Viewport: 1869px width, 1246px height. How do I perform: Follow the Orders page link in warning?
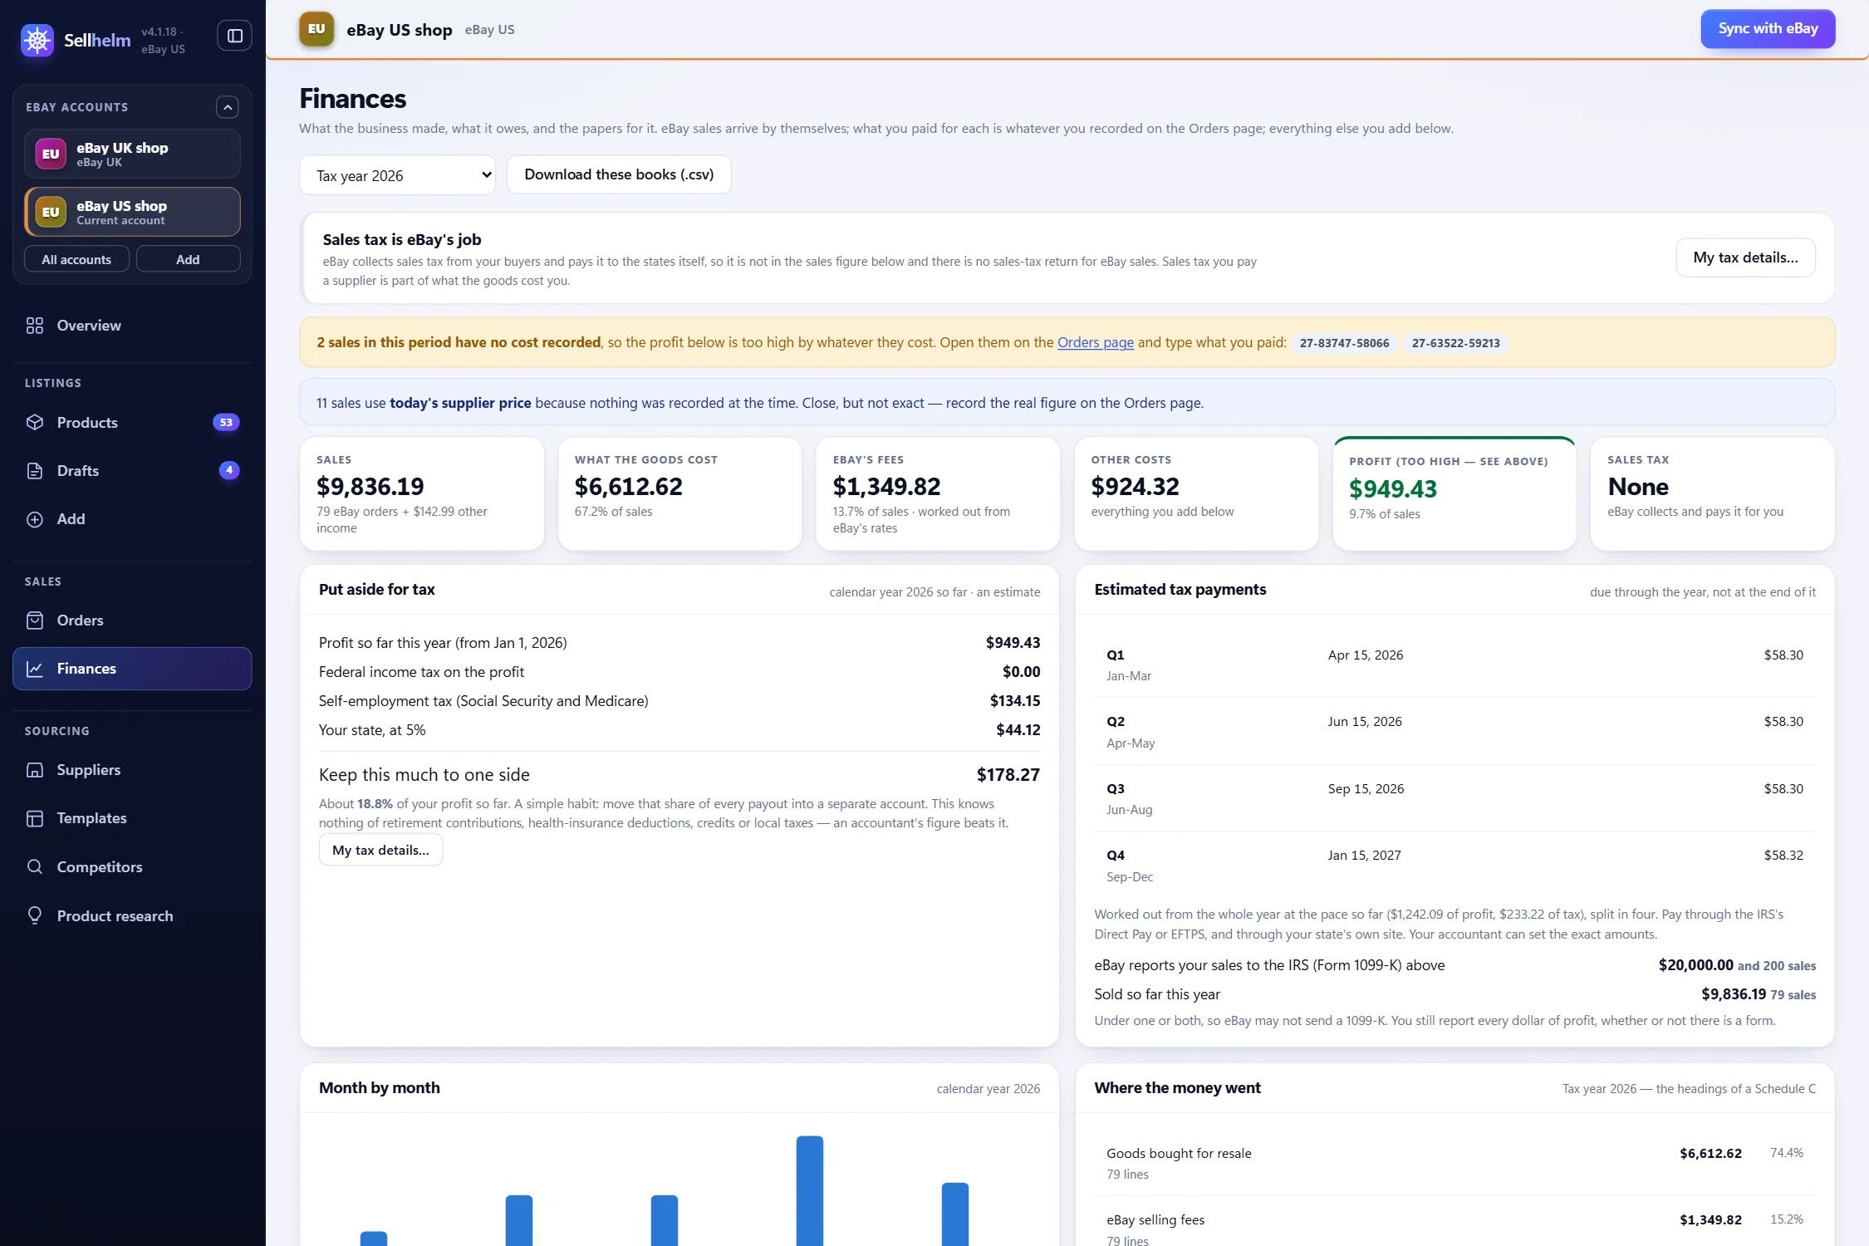pyautogui.click(x=1095, y=342)
